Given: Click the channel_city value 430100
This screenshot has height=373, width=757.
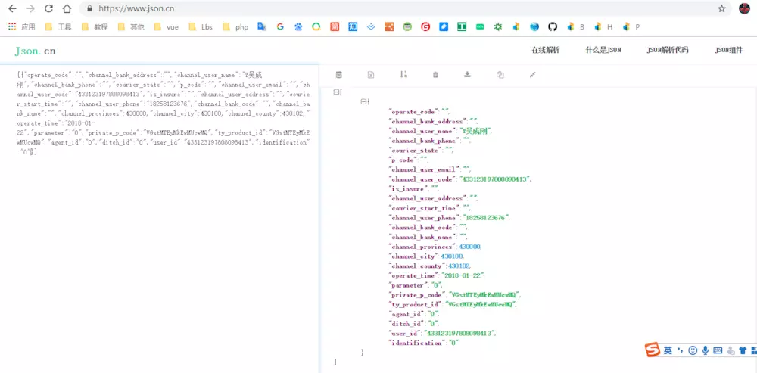Looking at the screenshot, I should [452, 256].
